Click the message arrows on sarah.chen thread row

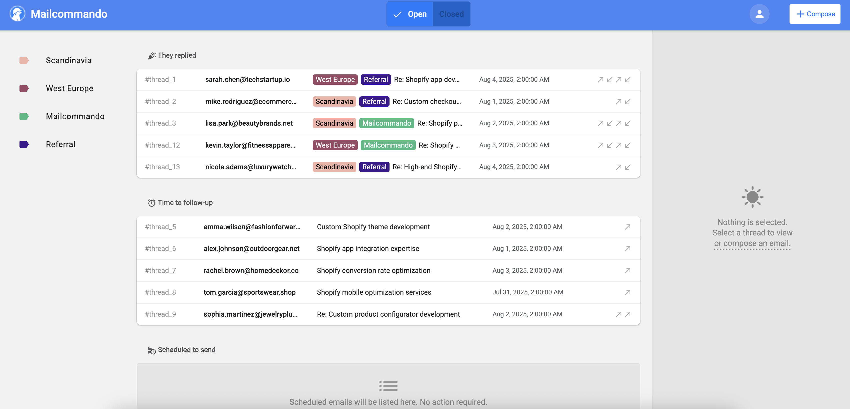(614, 79)
